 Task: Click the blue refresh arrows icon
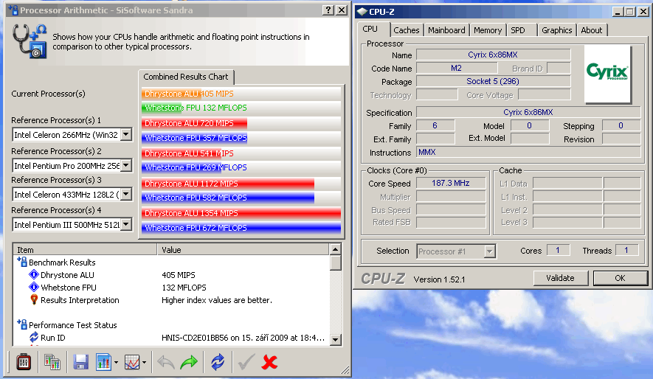(218, 362)
